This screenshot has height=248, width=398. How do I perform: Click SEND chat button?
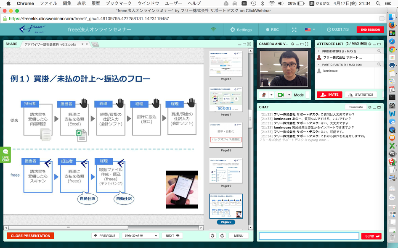[371, 236]
